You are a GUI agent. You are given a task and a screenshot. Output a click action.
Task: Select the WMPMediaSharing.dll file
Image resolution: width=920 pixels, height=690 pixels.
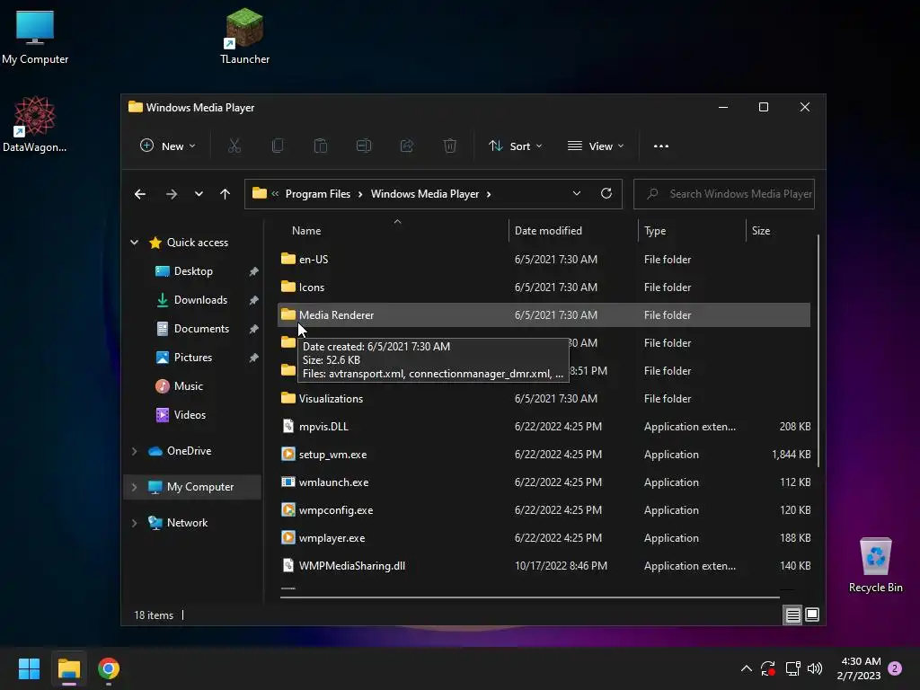click(544, 566)
